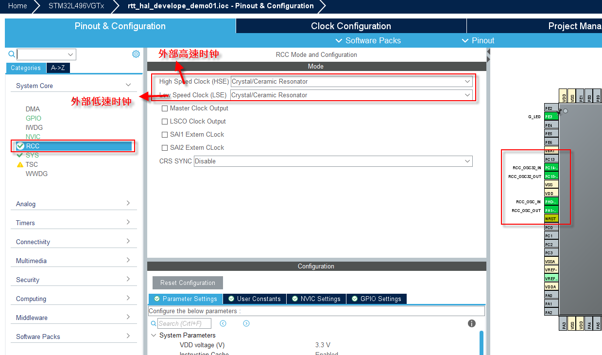The width and height of the screenshot is (602, 355).
Task: Click the parameter info icon
Action: 471,323
